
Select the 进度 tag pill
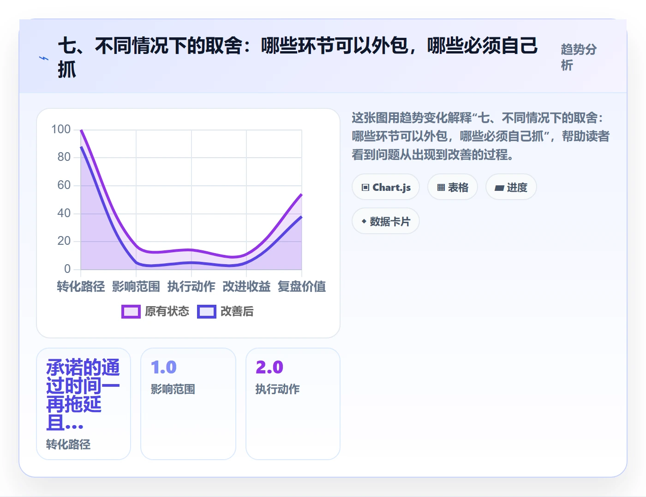click(511, 187)
